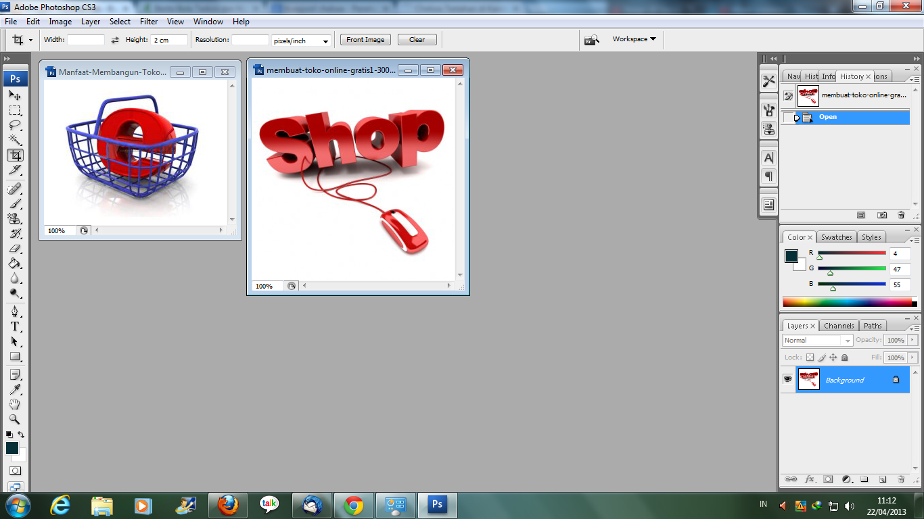
Task: Select the Crop tool in the toolbox
Action: (14, 155)
